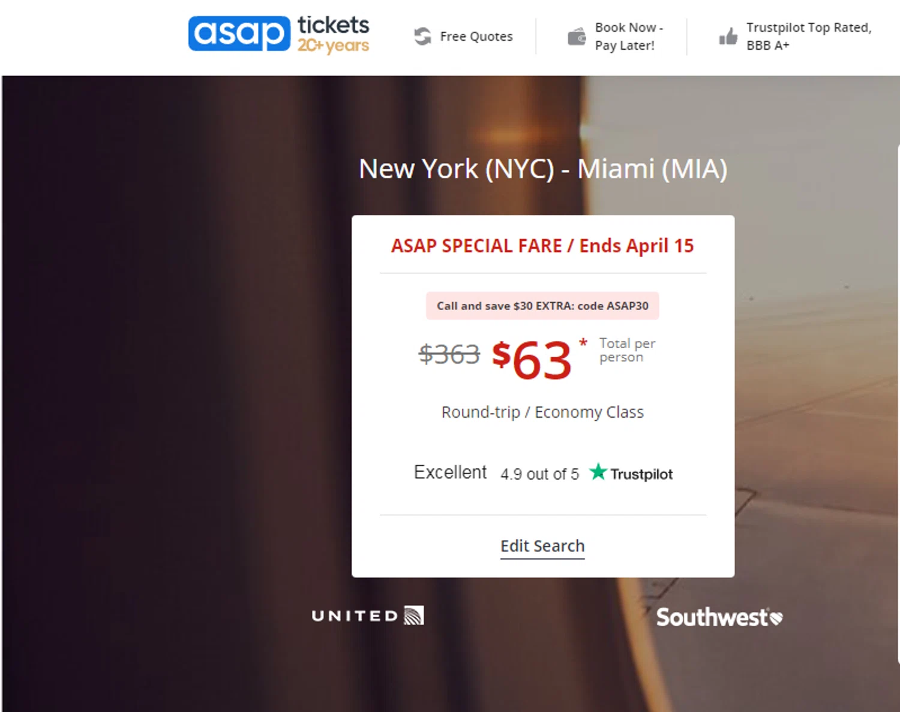The width and height of the screenshot is (900, 712).
Task: Click the ASAP SPECIAL FARE heading
Action: pos(542,246)
